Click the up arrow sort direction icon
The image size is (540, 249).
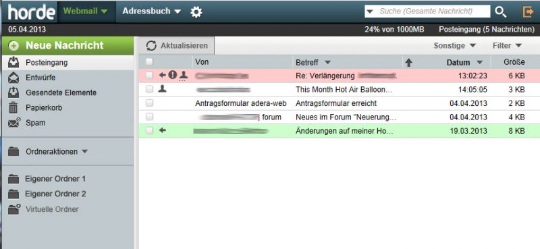(x=408, y=62)
